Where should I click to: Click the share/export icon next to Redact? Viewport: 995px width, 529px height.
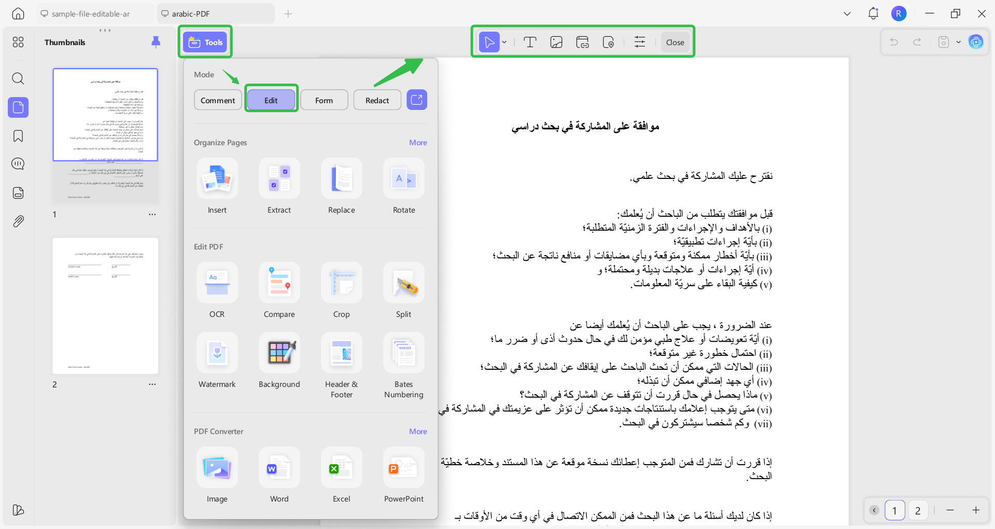417,100
